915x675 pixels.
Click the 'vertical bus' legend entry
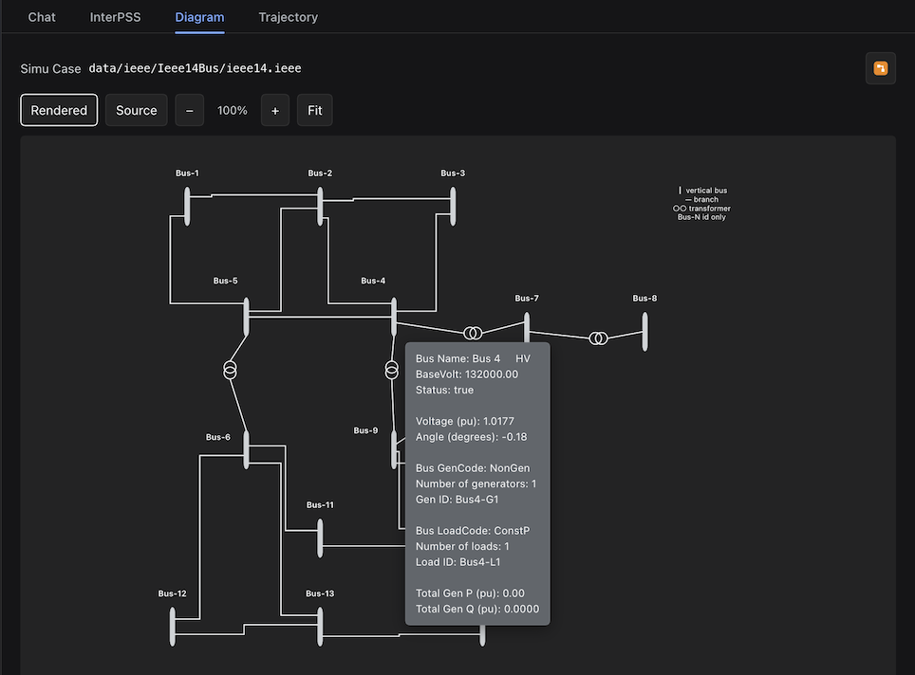click(702, 190)
